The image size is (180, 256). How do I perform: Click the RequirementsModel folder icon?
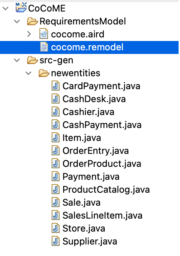click(x=32, y=21)
